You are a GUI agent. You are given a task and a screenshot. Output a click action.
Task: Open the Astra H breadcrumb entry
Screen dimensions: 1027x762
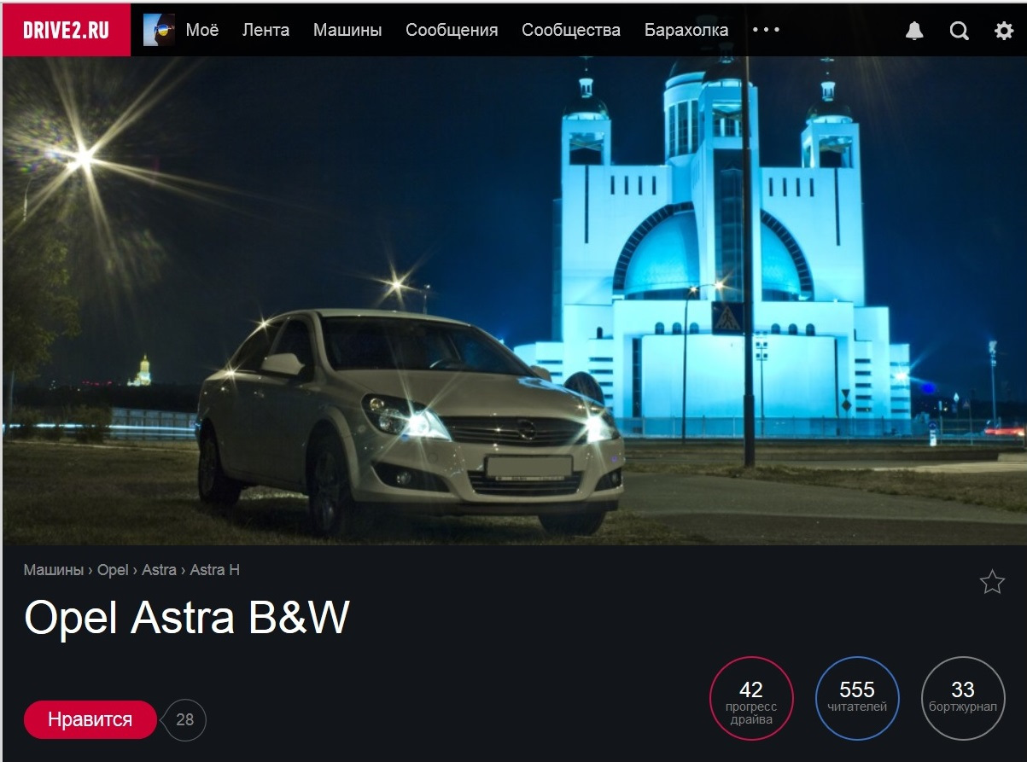(x=217, y=569)
